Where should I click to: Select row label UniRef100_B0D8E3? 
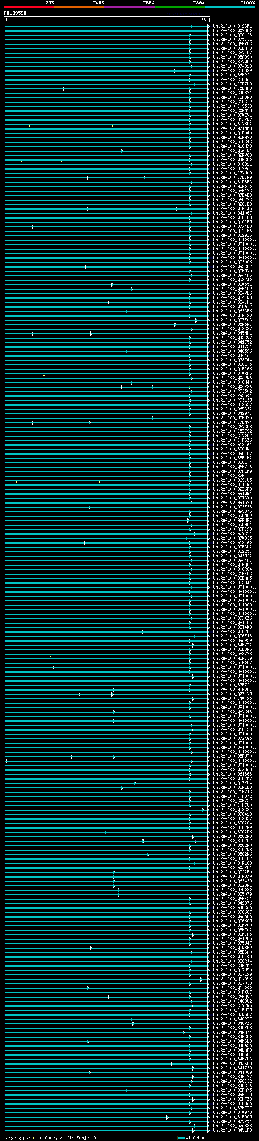point(232,182)
